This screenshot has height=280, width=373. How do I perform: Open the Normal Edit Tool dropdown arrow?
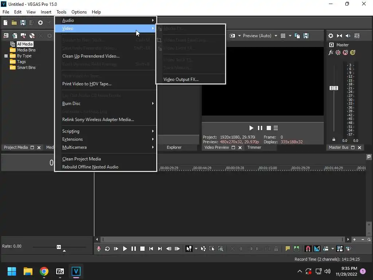(196, 249)
